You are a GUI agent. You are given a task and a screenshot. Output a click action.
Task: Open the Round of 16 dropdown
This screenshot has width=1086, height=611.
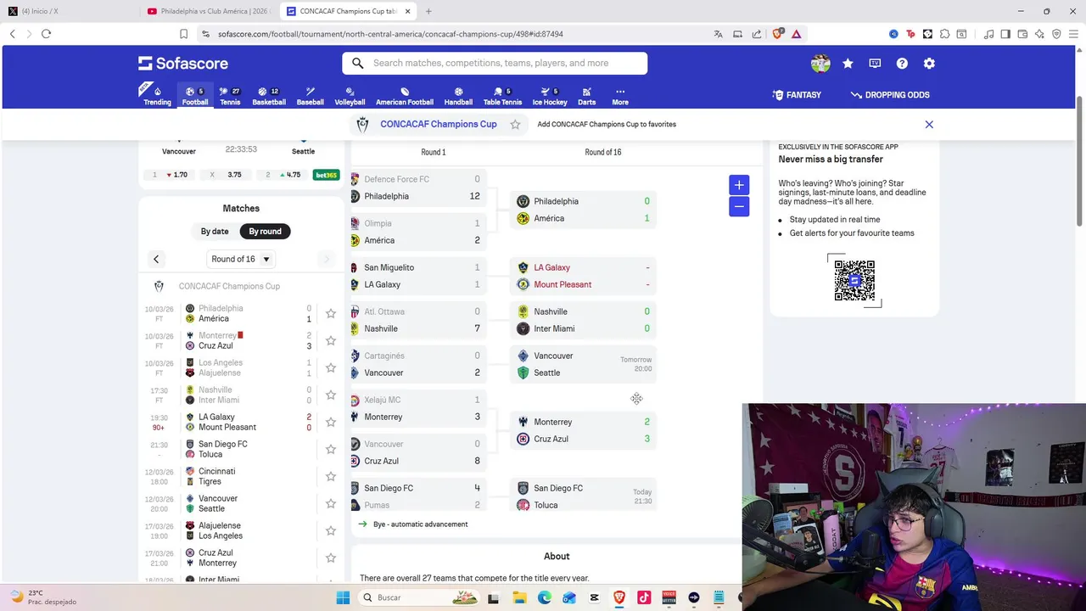pos(240,259)
